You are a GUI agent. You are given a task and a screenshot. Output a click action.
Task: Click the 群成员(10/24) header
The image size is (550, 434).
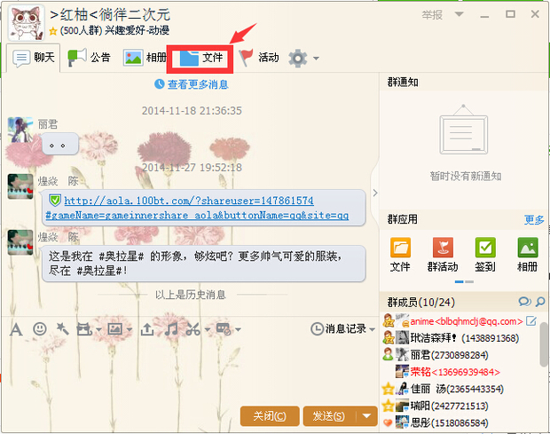(420, 302)
